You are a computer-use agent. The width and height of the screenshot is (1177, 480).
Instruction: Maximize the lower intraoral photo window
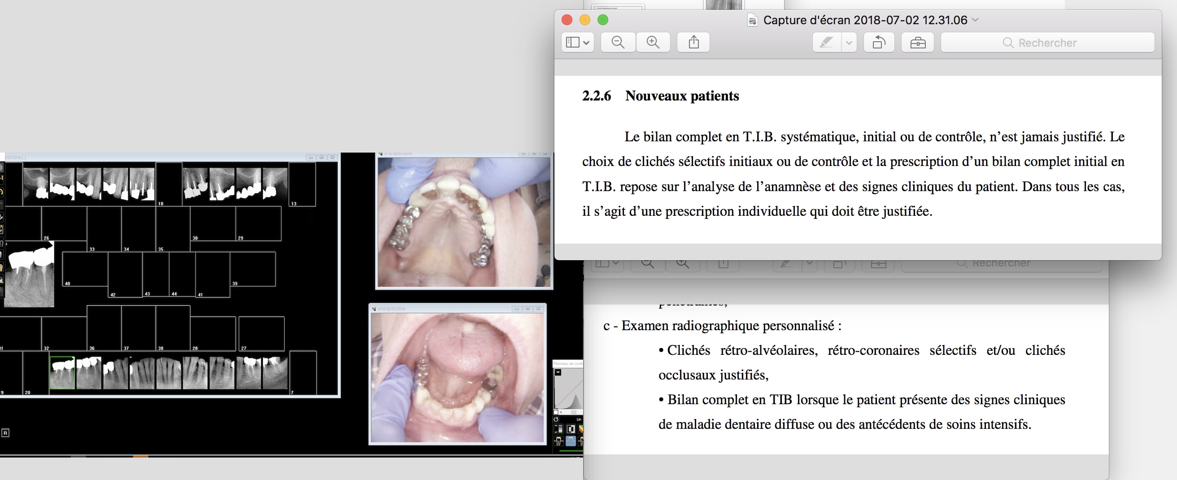pos(528,309)
